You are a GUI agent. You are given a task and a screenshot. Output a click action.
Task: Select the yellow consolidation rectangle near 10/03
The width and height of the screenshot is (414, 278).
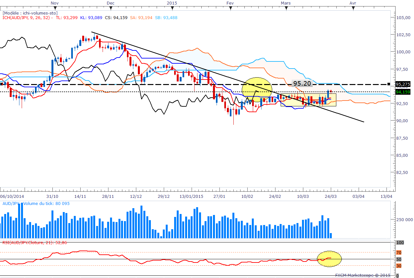coord(308,100)
